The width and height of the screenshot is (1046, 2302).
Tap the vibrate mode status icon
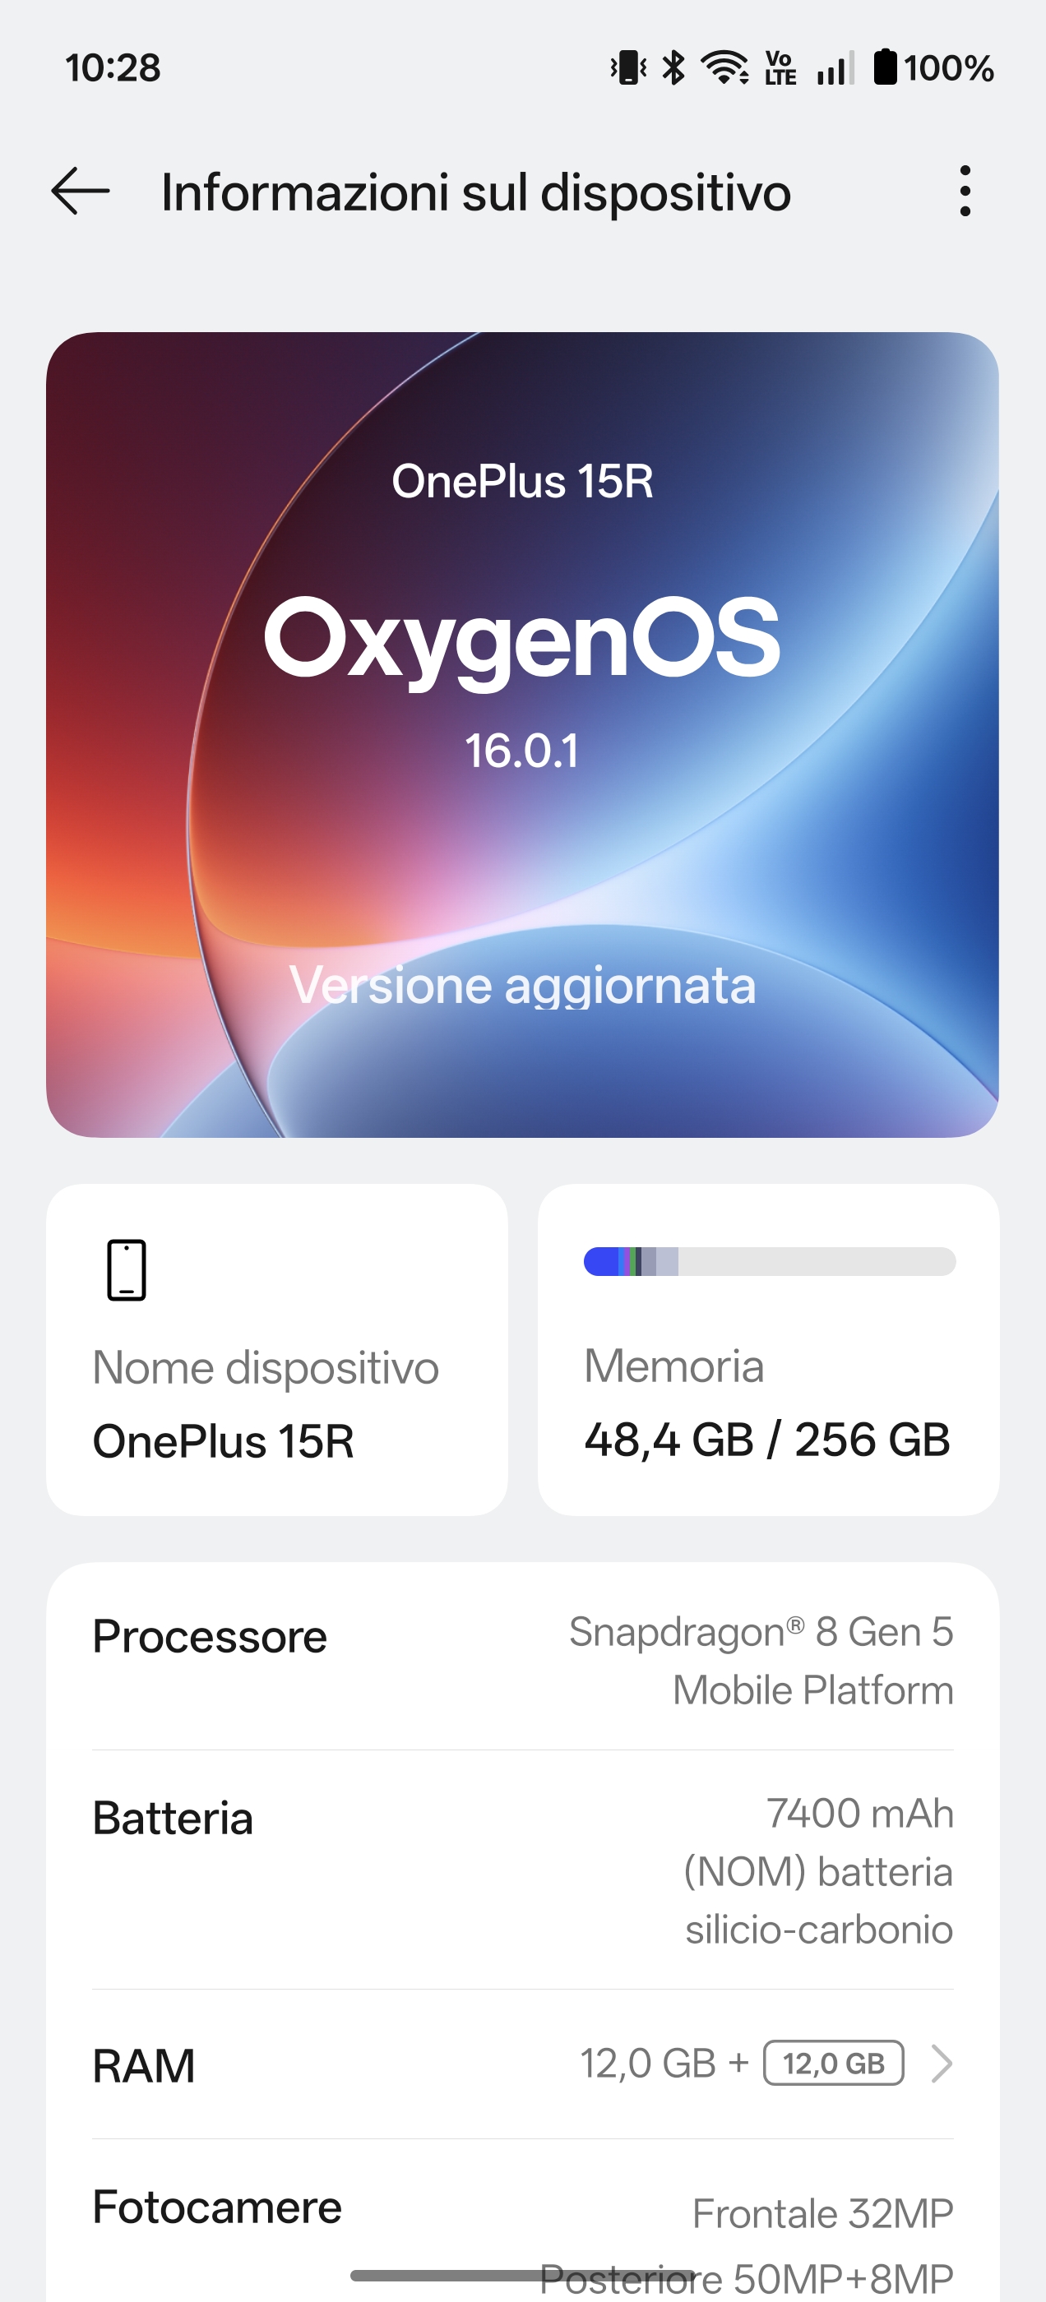tap(628, 68)
